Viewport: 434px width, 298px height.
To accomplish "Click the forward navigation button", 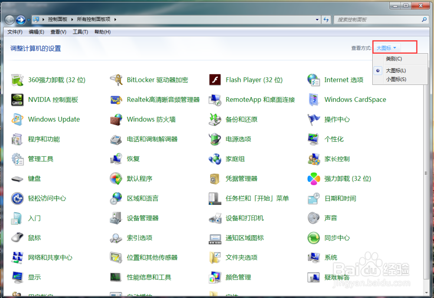I will (21, 20).
